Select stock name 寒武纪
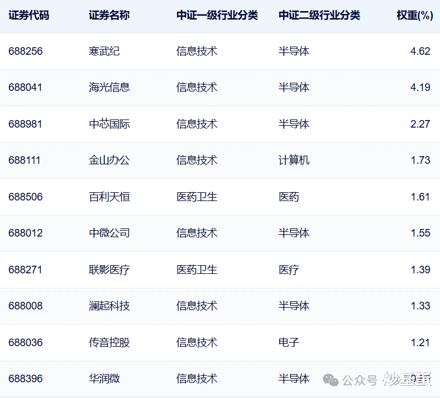 point(104,51)
